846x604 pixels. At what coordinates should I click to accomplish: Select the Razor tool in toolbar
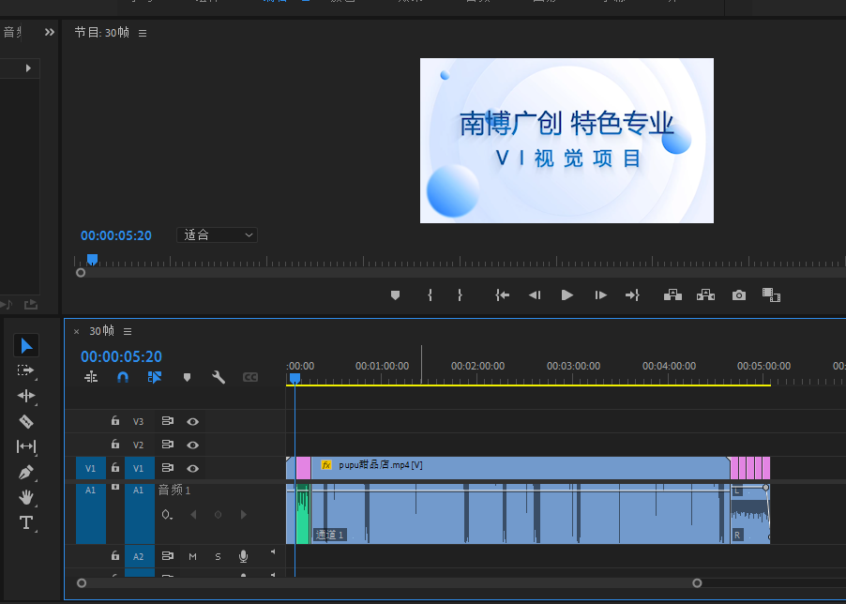point(26,421)
